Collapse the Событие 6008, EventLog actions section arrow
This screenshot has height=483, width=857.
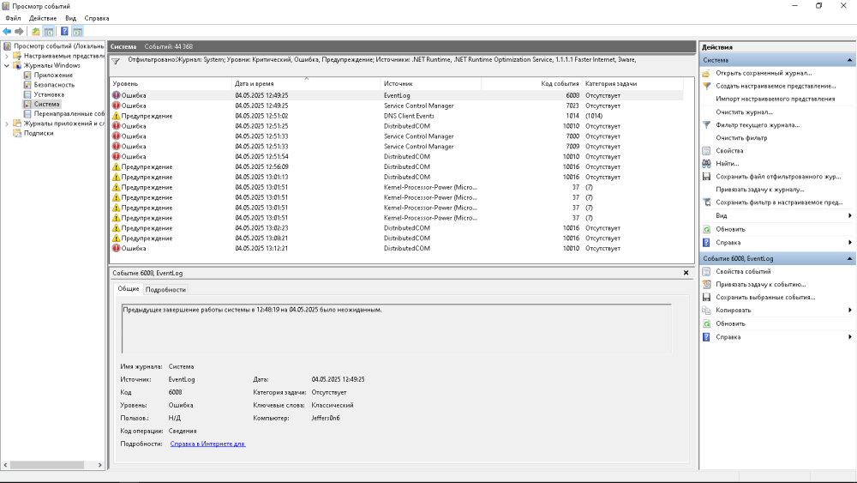point(849,259)
